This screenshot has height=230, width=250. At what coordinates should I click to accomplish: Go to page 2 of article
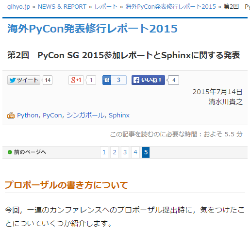pos(115,152)
